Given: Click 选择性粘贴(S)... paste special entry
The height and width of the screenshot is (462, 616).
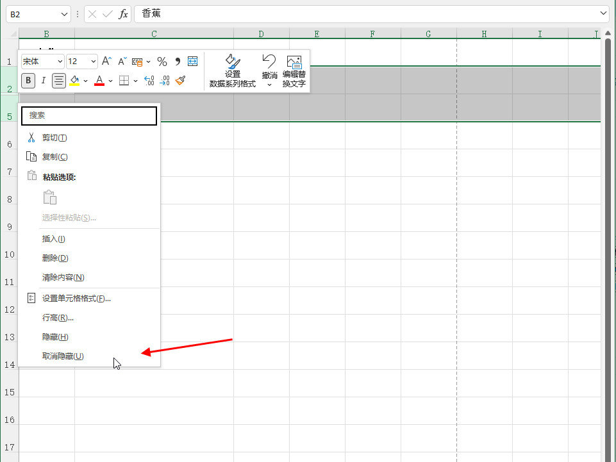Looking at the screenshot, I should coord(90,218).
